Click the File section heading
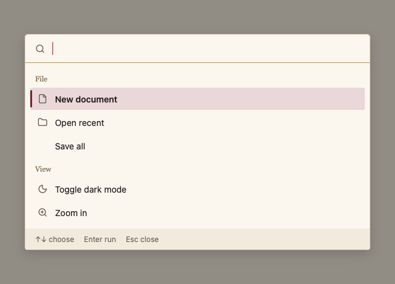 point(41,79)
